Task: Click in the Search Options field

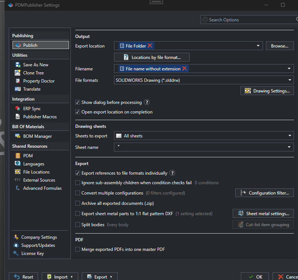Action: click(249, 20)
